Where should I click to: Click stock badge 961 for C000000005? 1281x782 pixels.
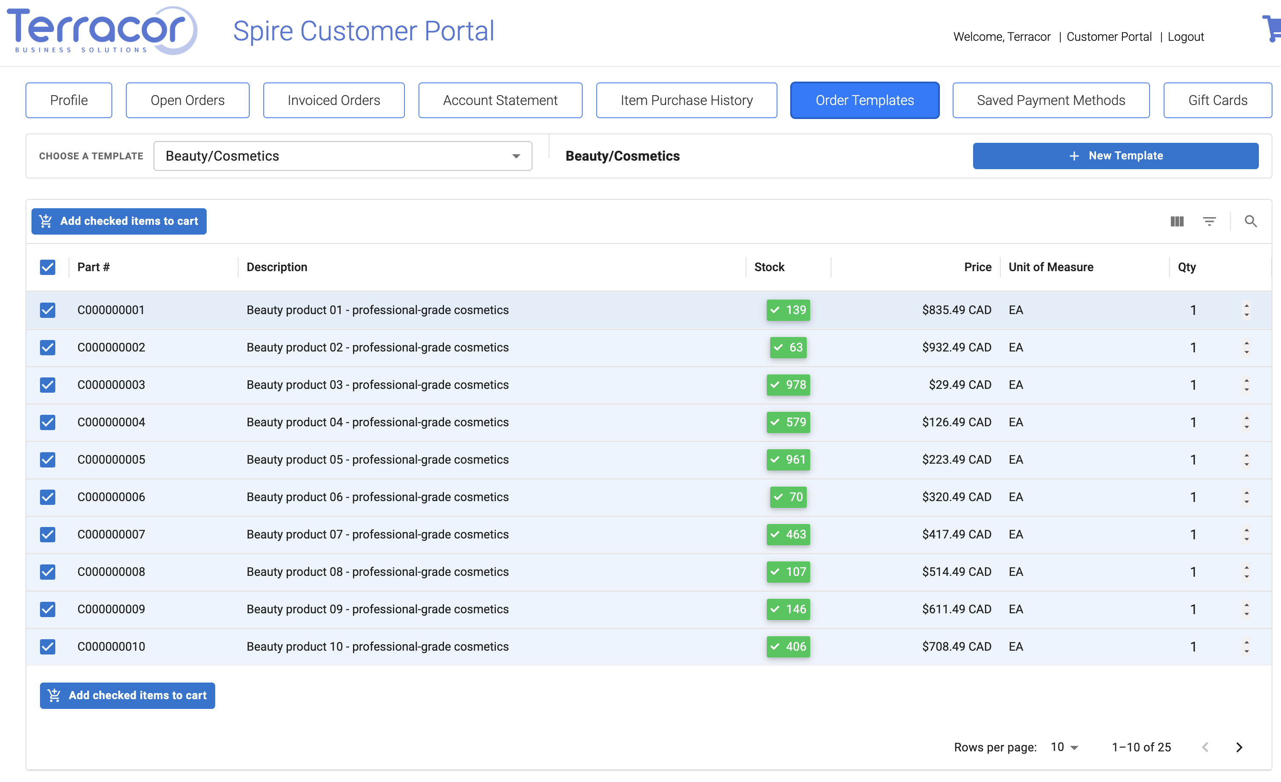click(x=788, y=460)
